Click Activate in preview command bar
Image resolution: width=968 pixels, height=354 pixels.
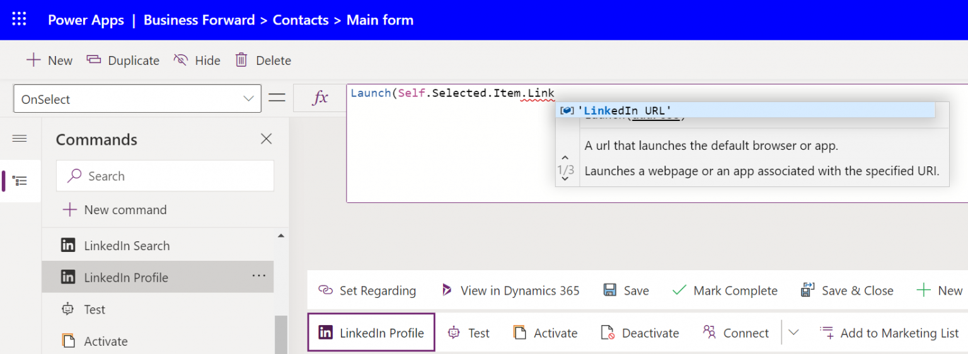click(545, 333)
